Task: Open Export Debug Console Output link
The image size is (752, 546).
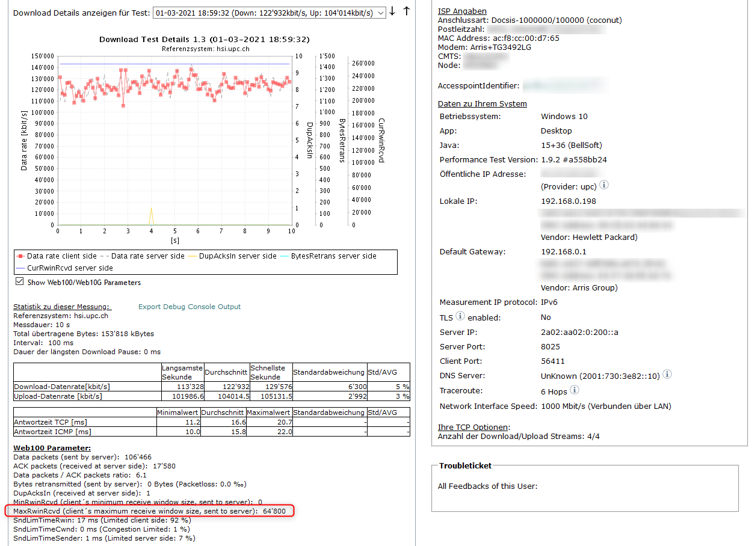Action: pyautogui.click(x=189, y=307)
